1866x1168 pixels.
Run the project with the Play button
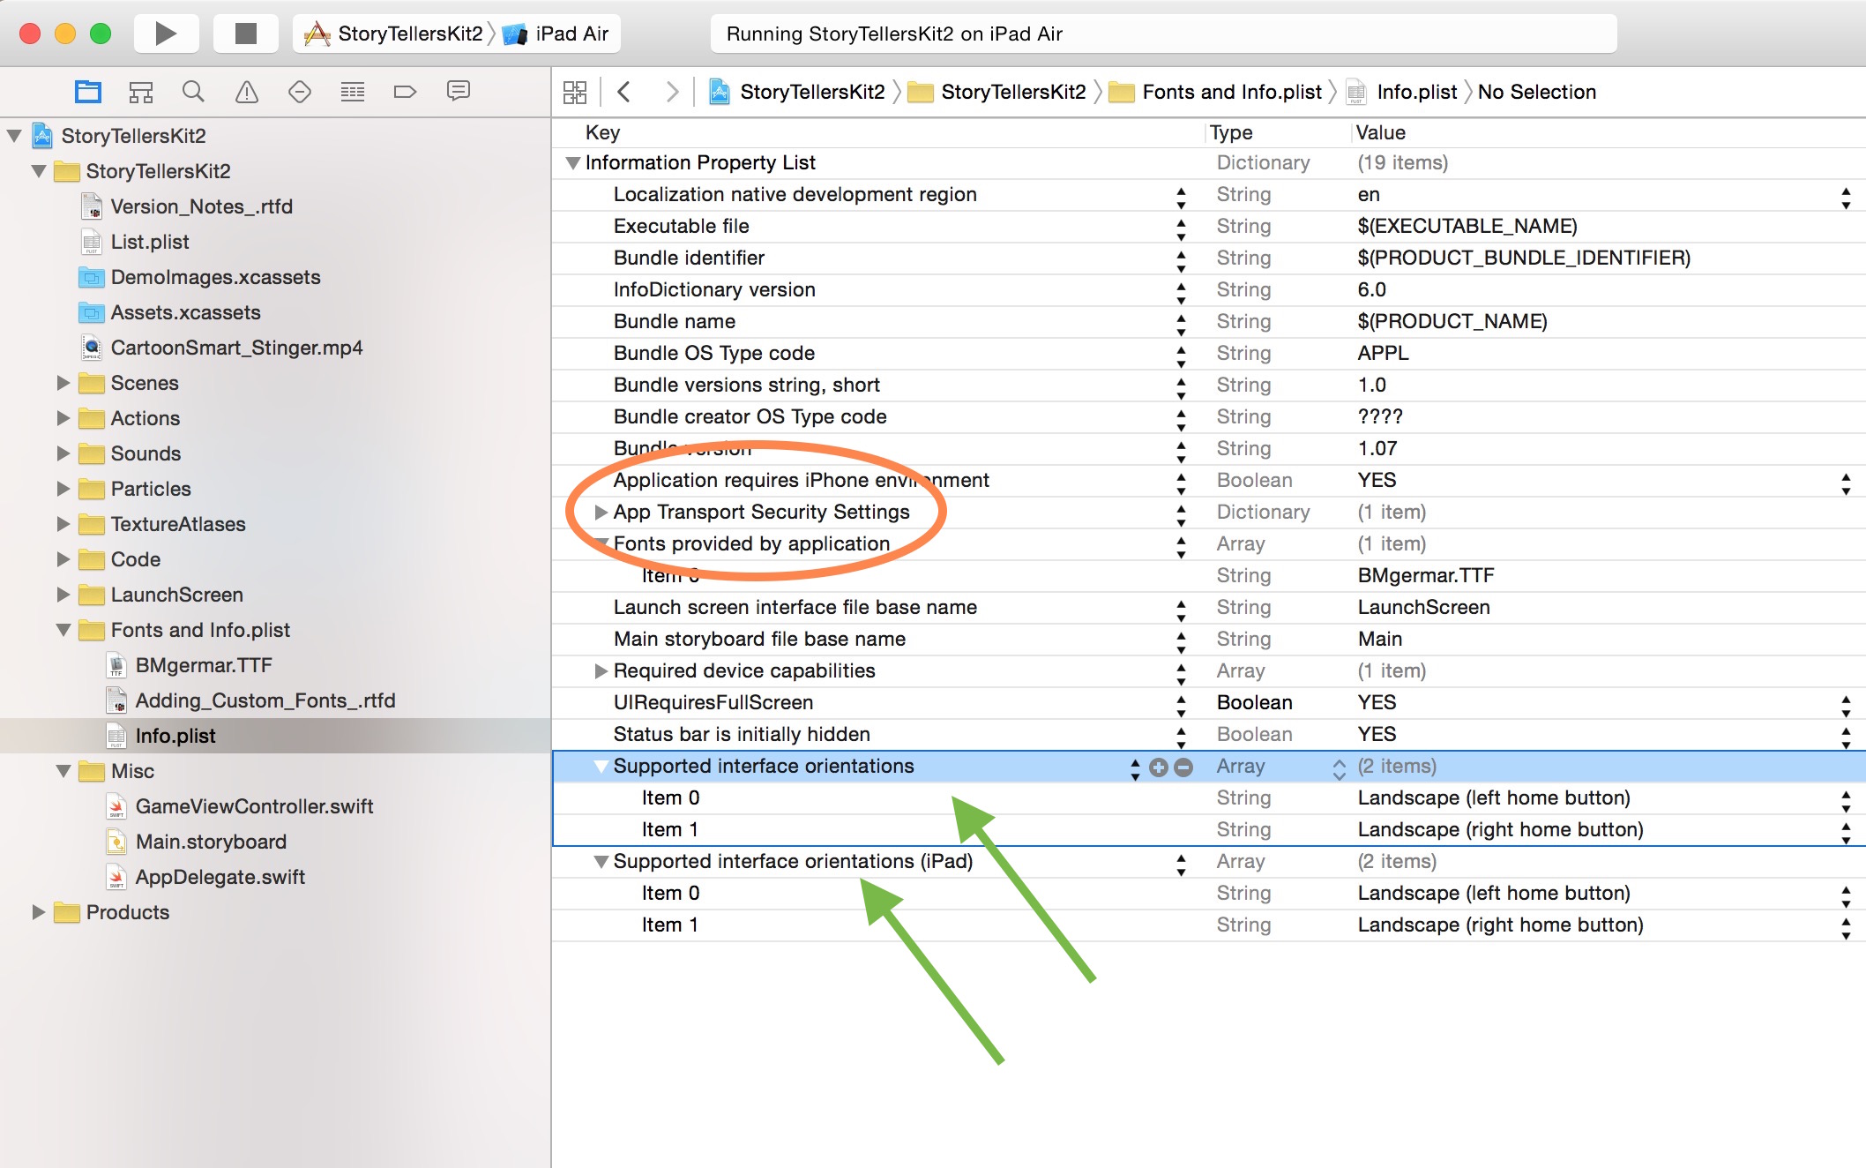[x=166, y=33]
